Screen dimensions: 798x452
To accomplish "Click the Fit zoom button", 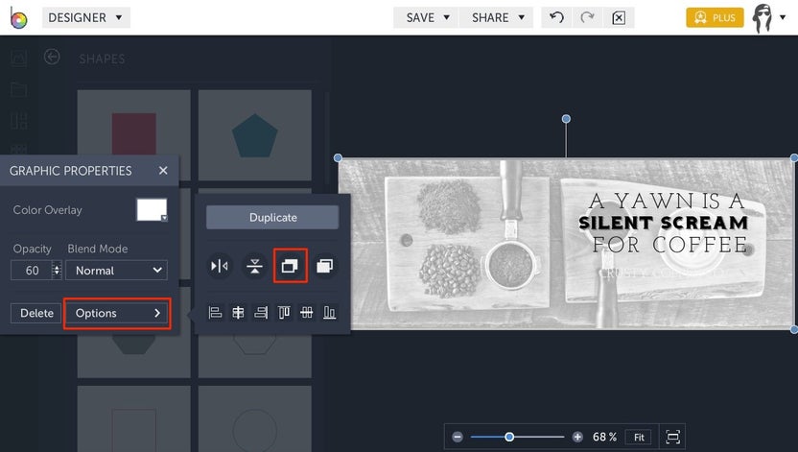I will (639, 437).
